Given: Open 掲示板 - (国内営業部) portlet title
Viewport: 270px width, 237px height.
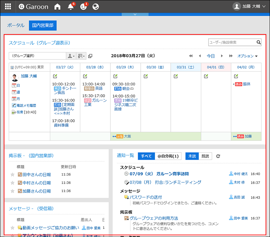Looking at the screenshot, I should [31, 156].
